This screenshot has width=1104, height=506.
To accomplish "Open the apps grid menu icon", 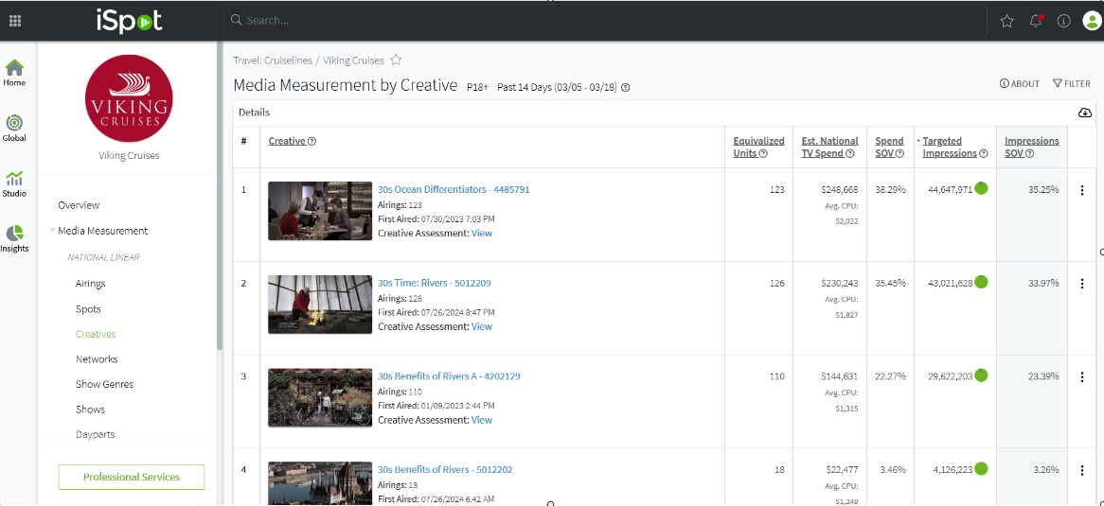I will pos(15,20).
